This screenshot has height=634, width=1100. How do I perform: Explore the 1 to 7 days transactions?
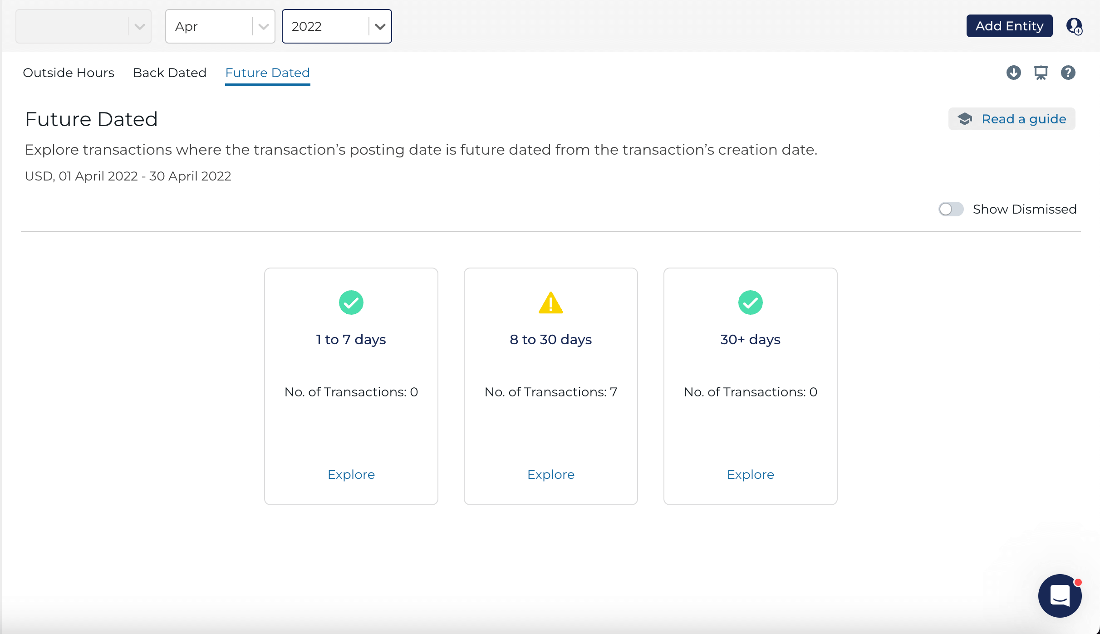pyautogui.click(x=351, y=474)
